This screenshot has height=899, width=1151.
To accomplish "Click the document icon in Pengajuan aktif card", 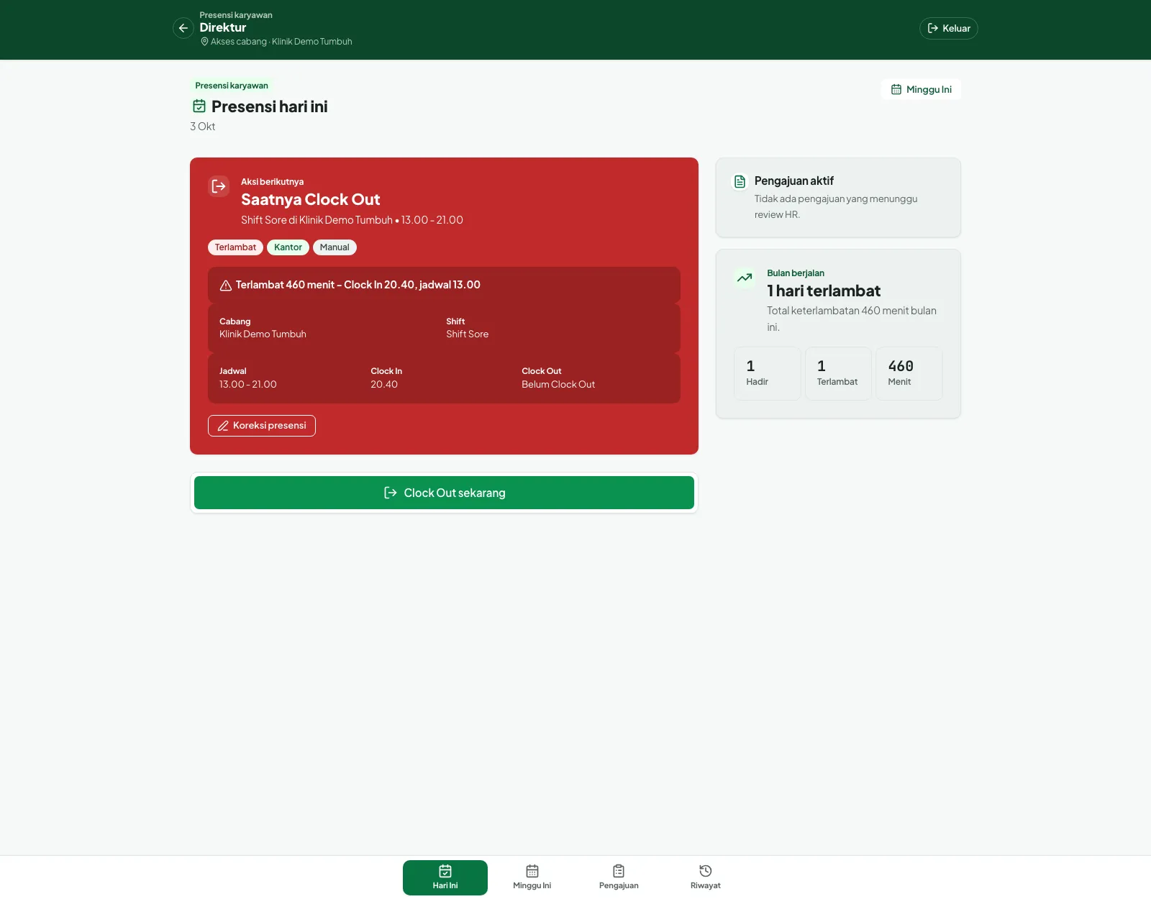I will 740,181.
